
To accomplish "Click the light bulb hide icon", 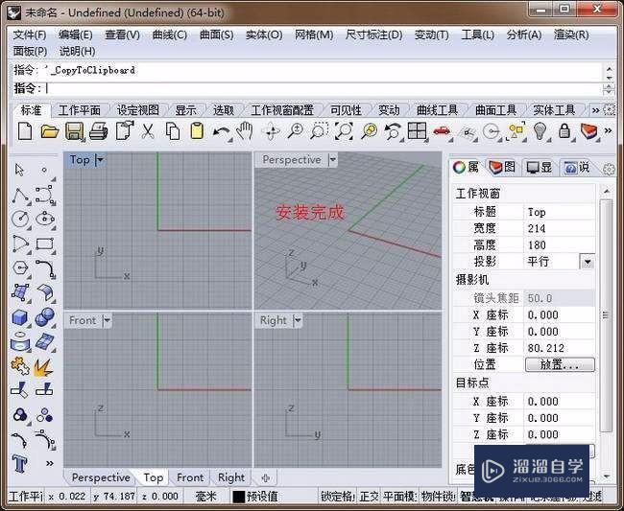I will click(540, 131).
